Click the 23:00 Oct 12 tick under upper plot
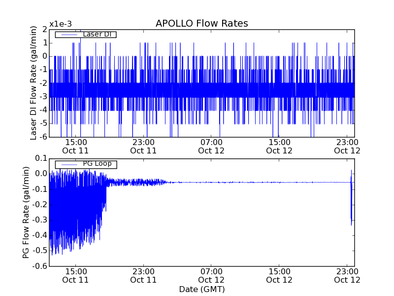This screenshot has width=394, height=296. [x=347, y=146]
